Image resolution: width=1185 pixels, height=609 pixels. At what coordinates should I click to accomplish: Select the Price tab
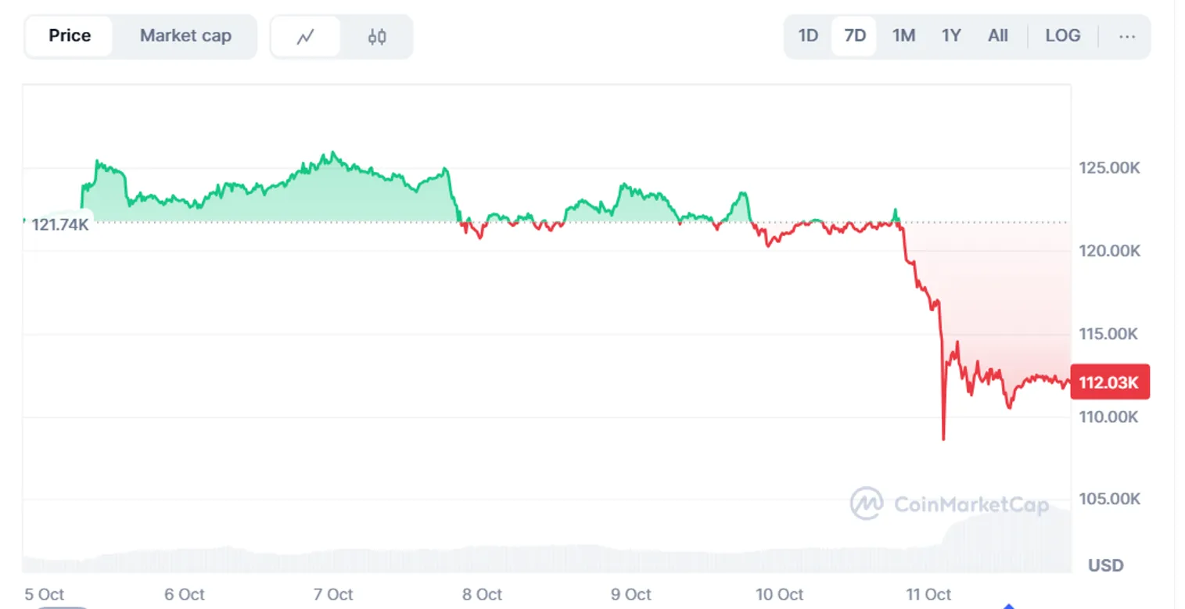(70, 36)
